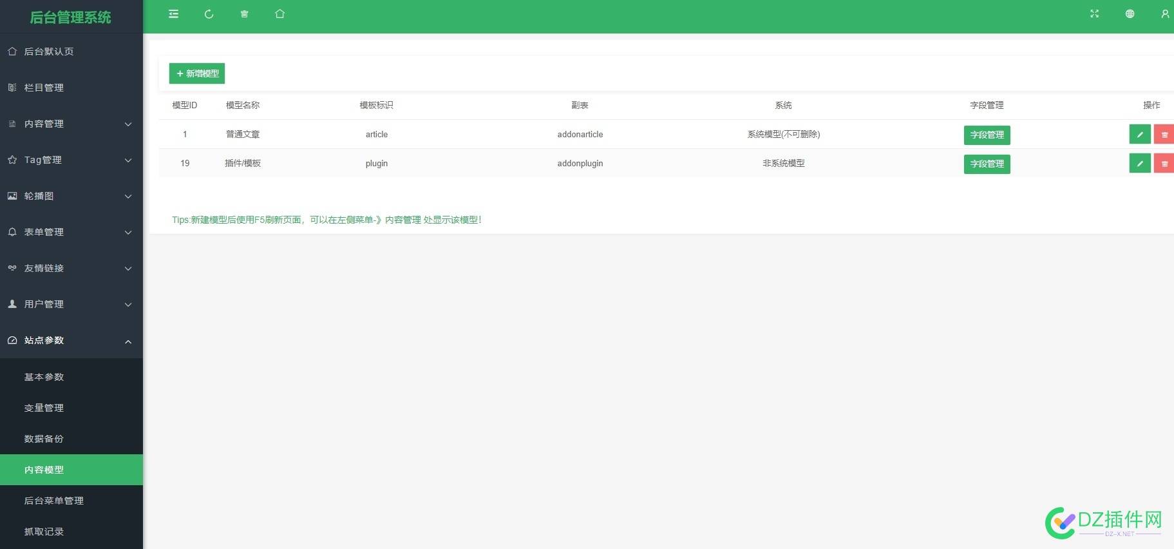Viewport: 1174px width, 549px height.
Task: Click the 模型名称 column header
Action: point(243,105)
